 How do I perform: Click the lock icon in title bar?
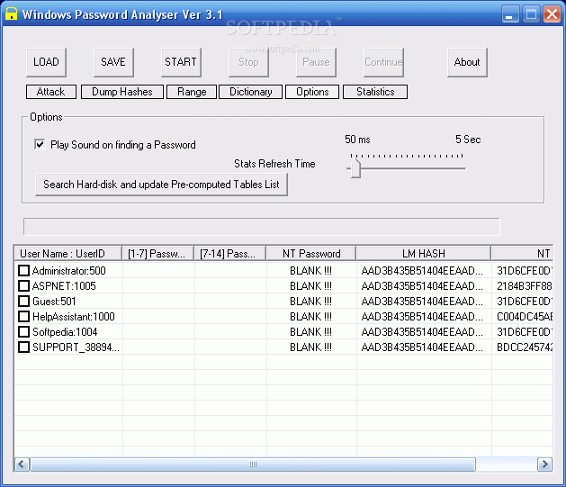click(x=11, y=14)
